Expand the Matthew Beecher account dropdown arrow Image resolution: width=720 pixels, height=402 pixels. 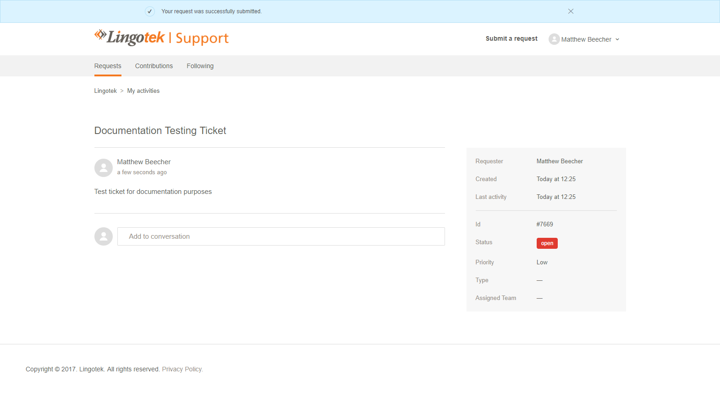coord(617,40)
